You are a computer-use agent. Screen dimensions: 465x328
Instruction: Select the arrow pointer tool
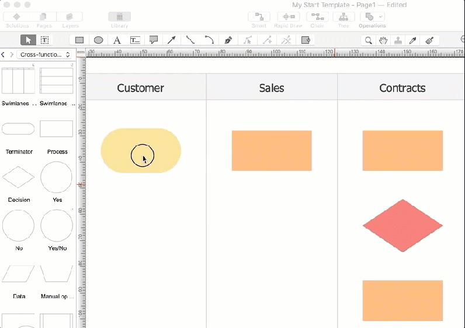point(29,40)
